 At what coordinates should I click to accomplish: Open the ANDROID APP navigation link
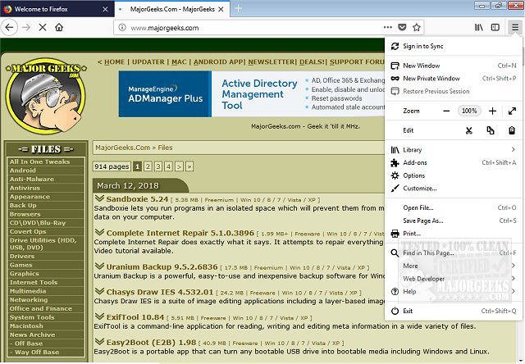[219, 61]
